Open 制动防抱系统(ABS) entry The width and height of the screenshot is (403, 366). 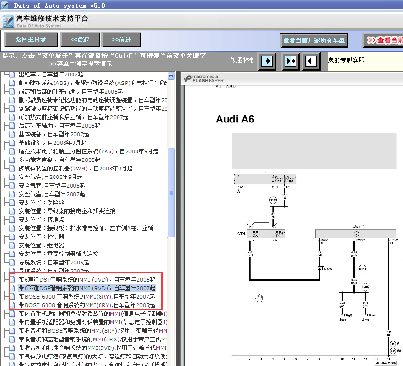[93, 83]
